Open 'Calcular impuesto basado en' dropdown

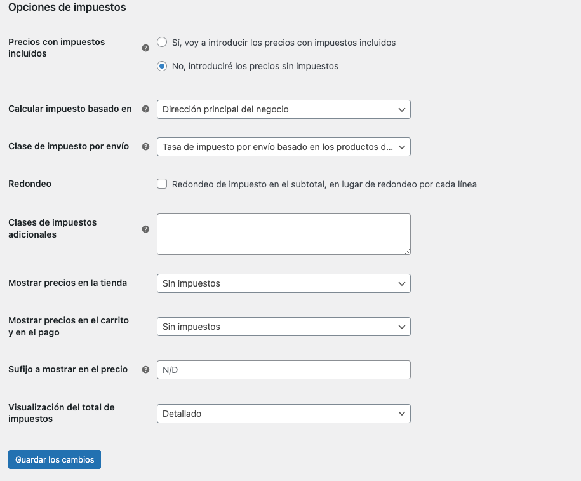(283, 109)
